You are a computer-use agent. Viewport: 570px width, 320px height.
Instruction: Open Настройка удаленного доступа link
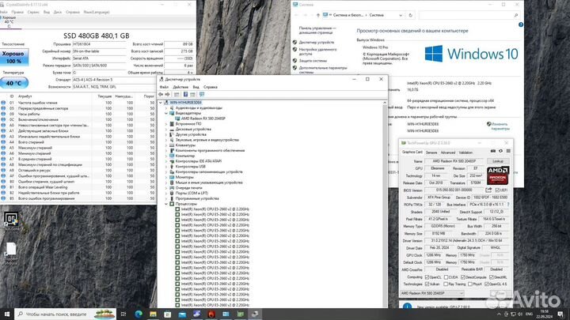pyautogui.click(x=317, y=51)
